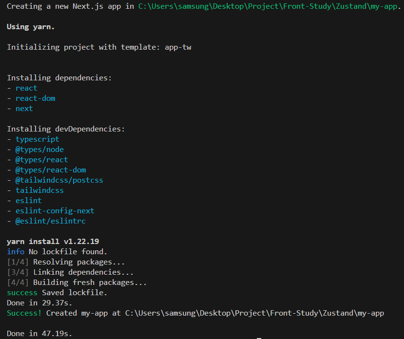The image size is (404, 339).
Task: Select the 'react' dependency line
Action: click(26, 88)
